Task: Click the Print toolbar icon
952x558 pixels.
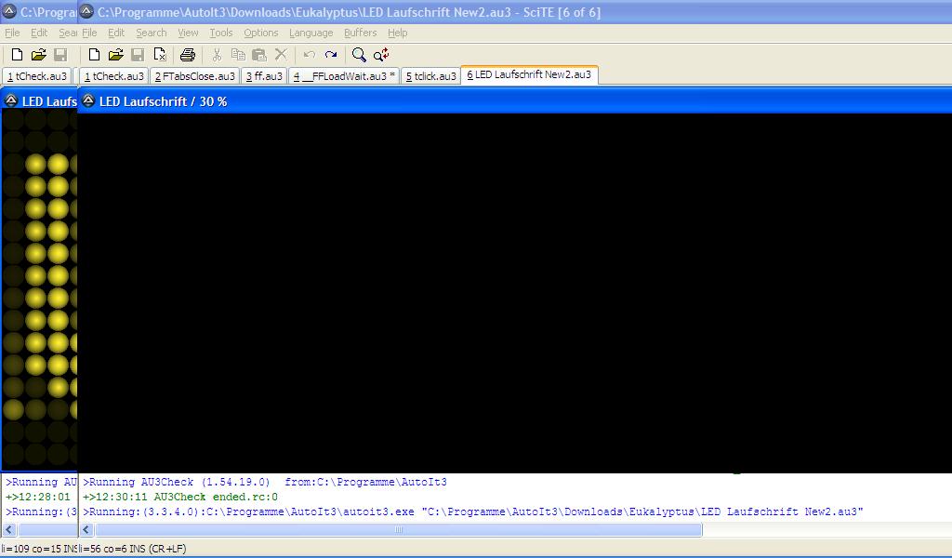Action: (188, 55)
